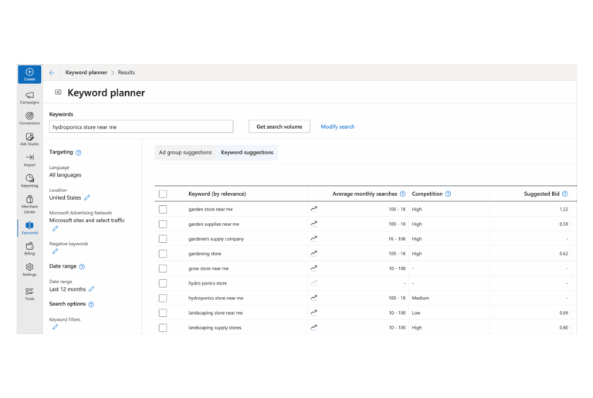Sort by Suggested Bid column
This screenshot has width=593, height=398.
tap(541, 194)
